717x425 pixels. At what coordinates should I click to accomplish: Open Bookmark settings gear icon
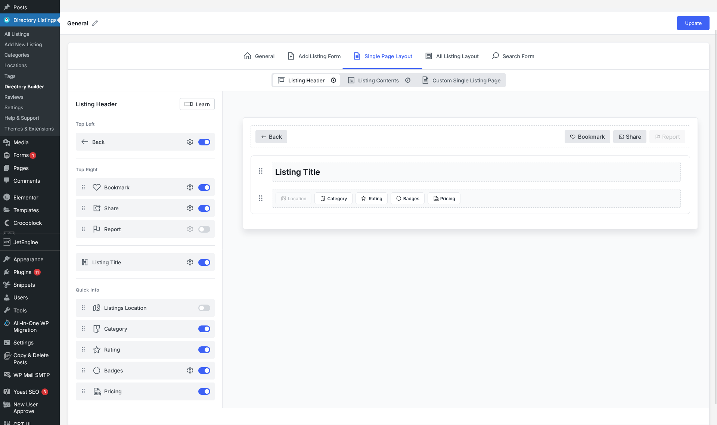coord(190,188)
